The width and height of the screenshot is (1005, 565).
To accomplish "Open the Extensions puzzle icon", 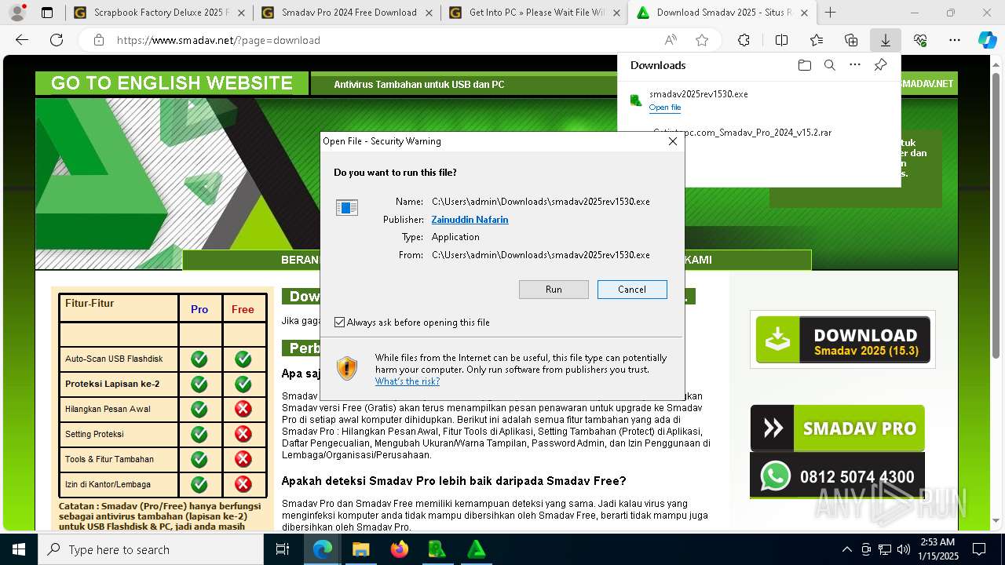I will [744, 40].
